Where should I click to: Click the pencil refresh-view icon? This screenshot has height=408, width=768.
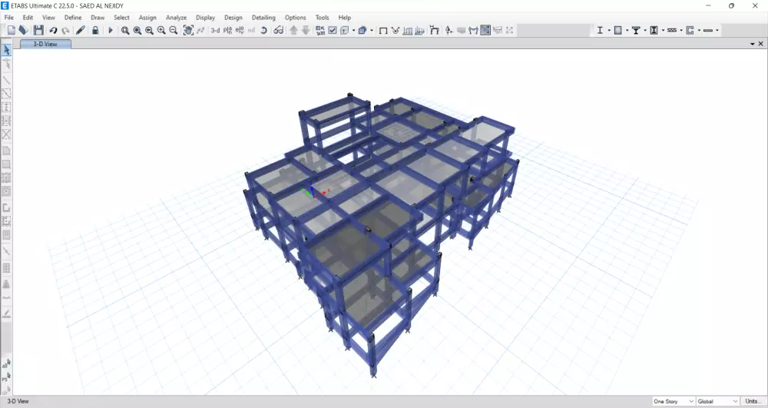coord(81,31)
